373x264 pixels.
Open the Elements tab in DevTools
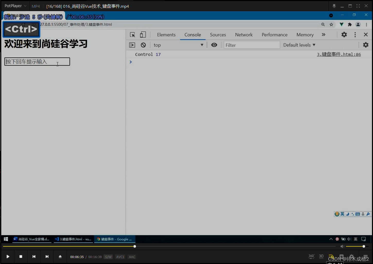[x=166, y=35]
